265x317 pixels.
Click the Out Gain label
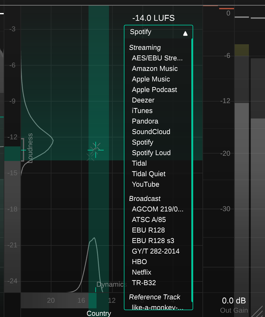234,310
